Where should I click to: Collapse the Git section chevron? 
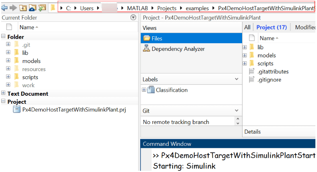pyautogui.click(x=237, y=110)
